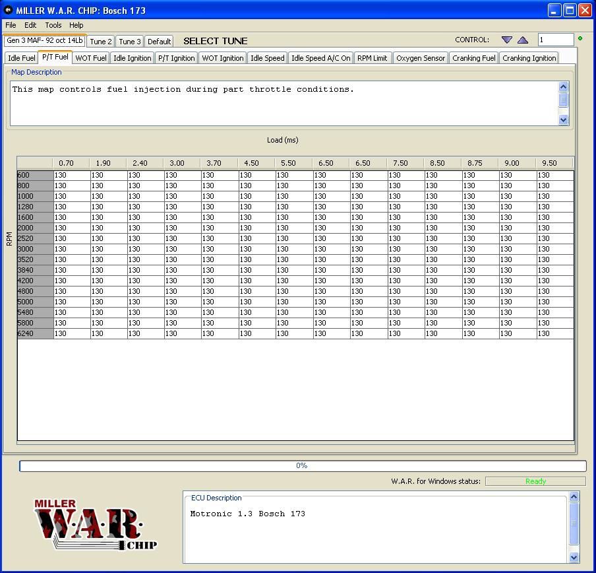Select the 600 RPM row header

(35, 175)
